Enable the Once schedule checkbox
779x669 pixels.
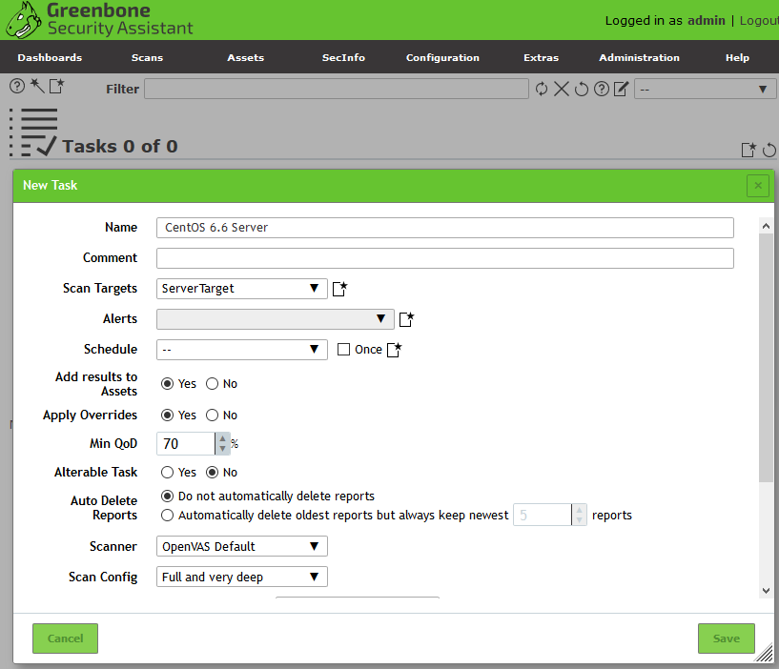pos(343,350)
